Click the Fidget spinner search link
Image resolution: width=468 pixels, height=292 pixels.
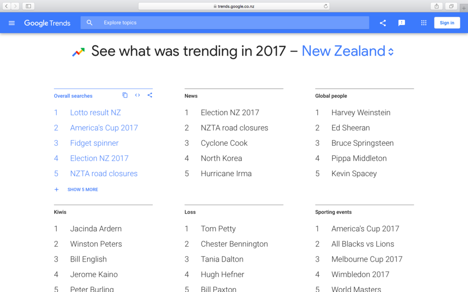[x=94, y=143]
